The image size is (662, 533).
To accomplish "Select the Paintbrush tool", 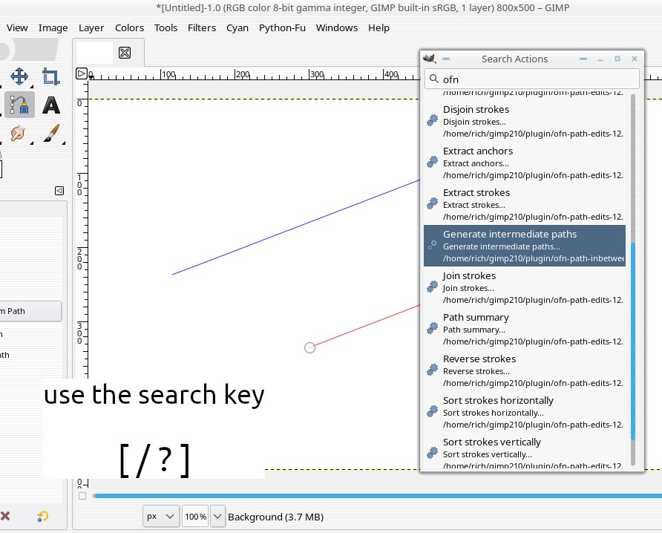I will click(51, 134).
